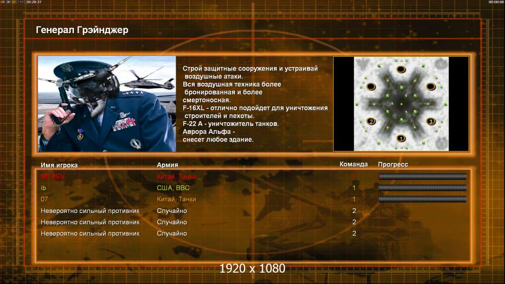Image resolution: width=505 pixels, height=284 pixels.
Task: Click MTAEV's loading progress bar
Action: coord(422,176)
